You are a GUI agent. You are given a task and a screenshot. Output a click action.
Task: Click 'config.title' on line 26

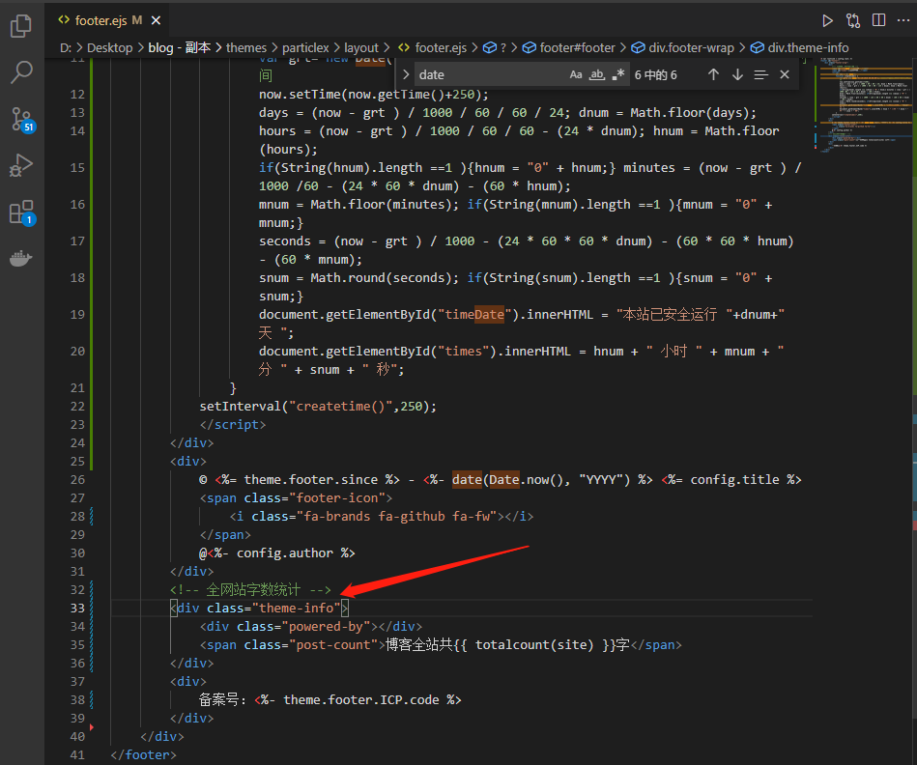point(734,480)
